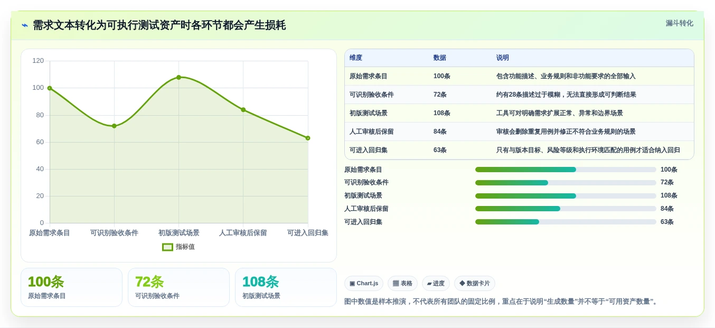This screenshot has height=328, width=715.
Task: Click the 原始需求条目 progress bar
Action: pyautogui.click(x=566, y=170)
